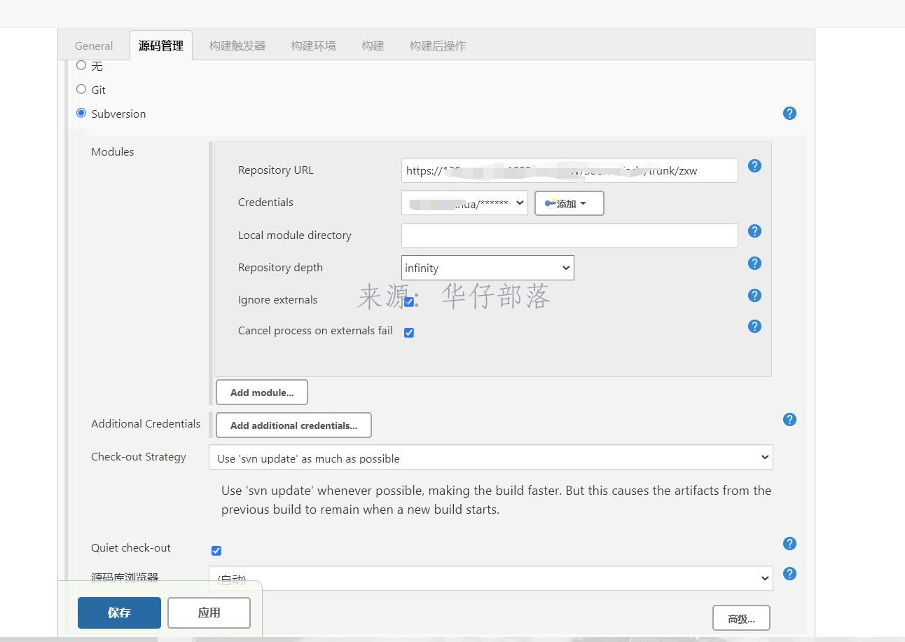Open help for Local module directory
This screenshot has width=905, height=642.
tap(754, 231)
